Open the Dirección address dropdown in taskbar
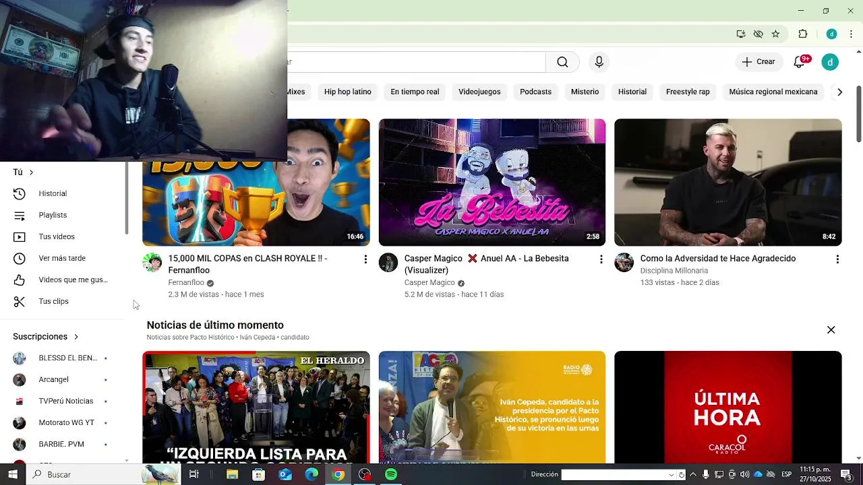Viewport: 863px width, 485px height. coord(671,475)
